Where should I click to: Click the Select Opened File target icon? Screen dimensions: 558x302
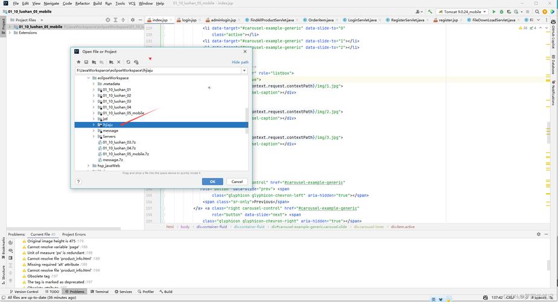tap(108, 20)
